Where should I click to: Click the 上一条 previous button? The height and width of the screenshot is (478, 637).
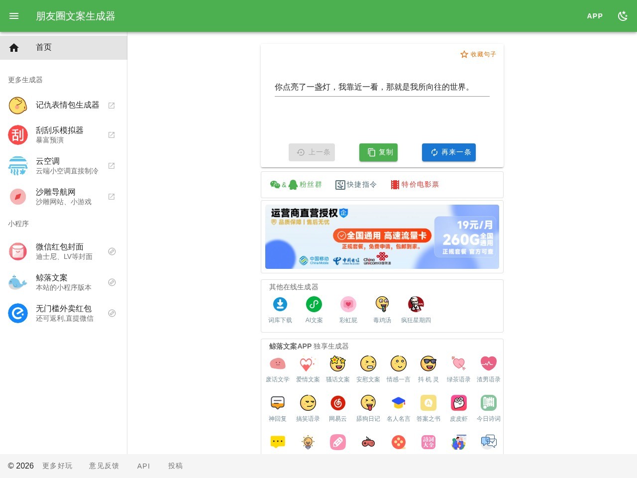tap(312, 152)
